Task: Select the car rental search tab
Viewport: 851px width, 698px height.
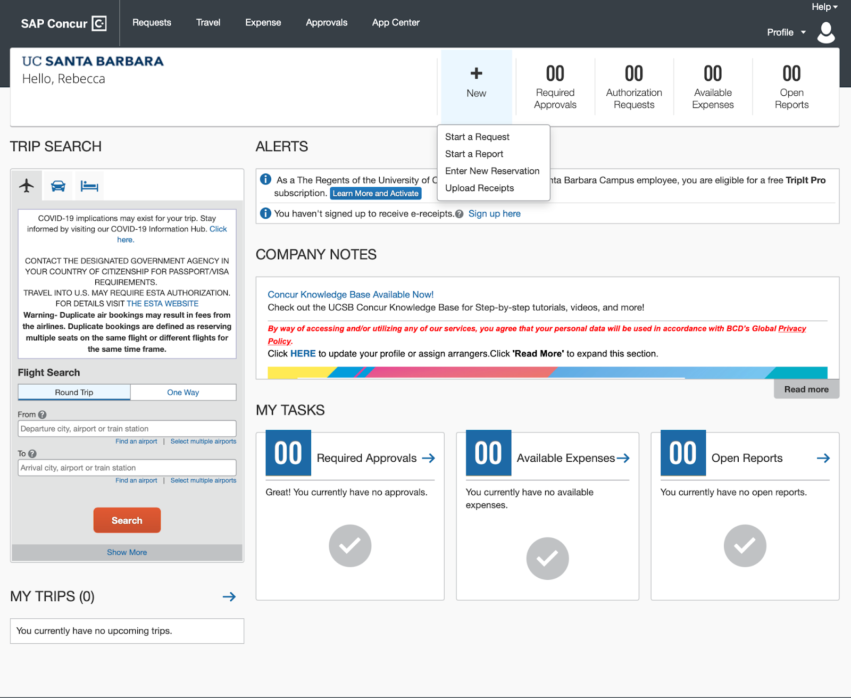Action: [58, 186]
